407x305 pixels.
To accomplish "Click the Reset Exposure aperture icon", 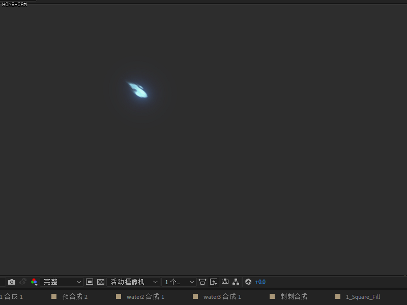I will pyautogui.click(x=248, y=282).
